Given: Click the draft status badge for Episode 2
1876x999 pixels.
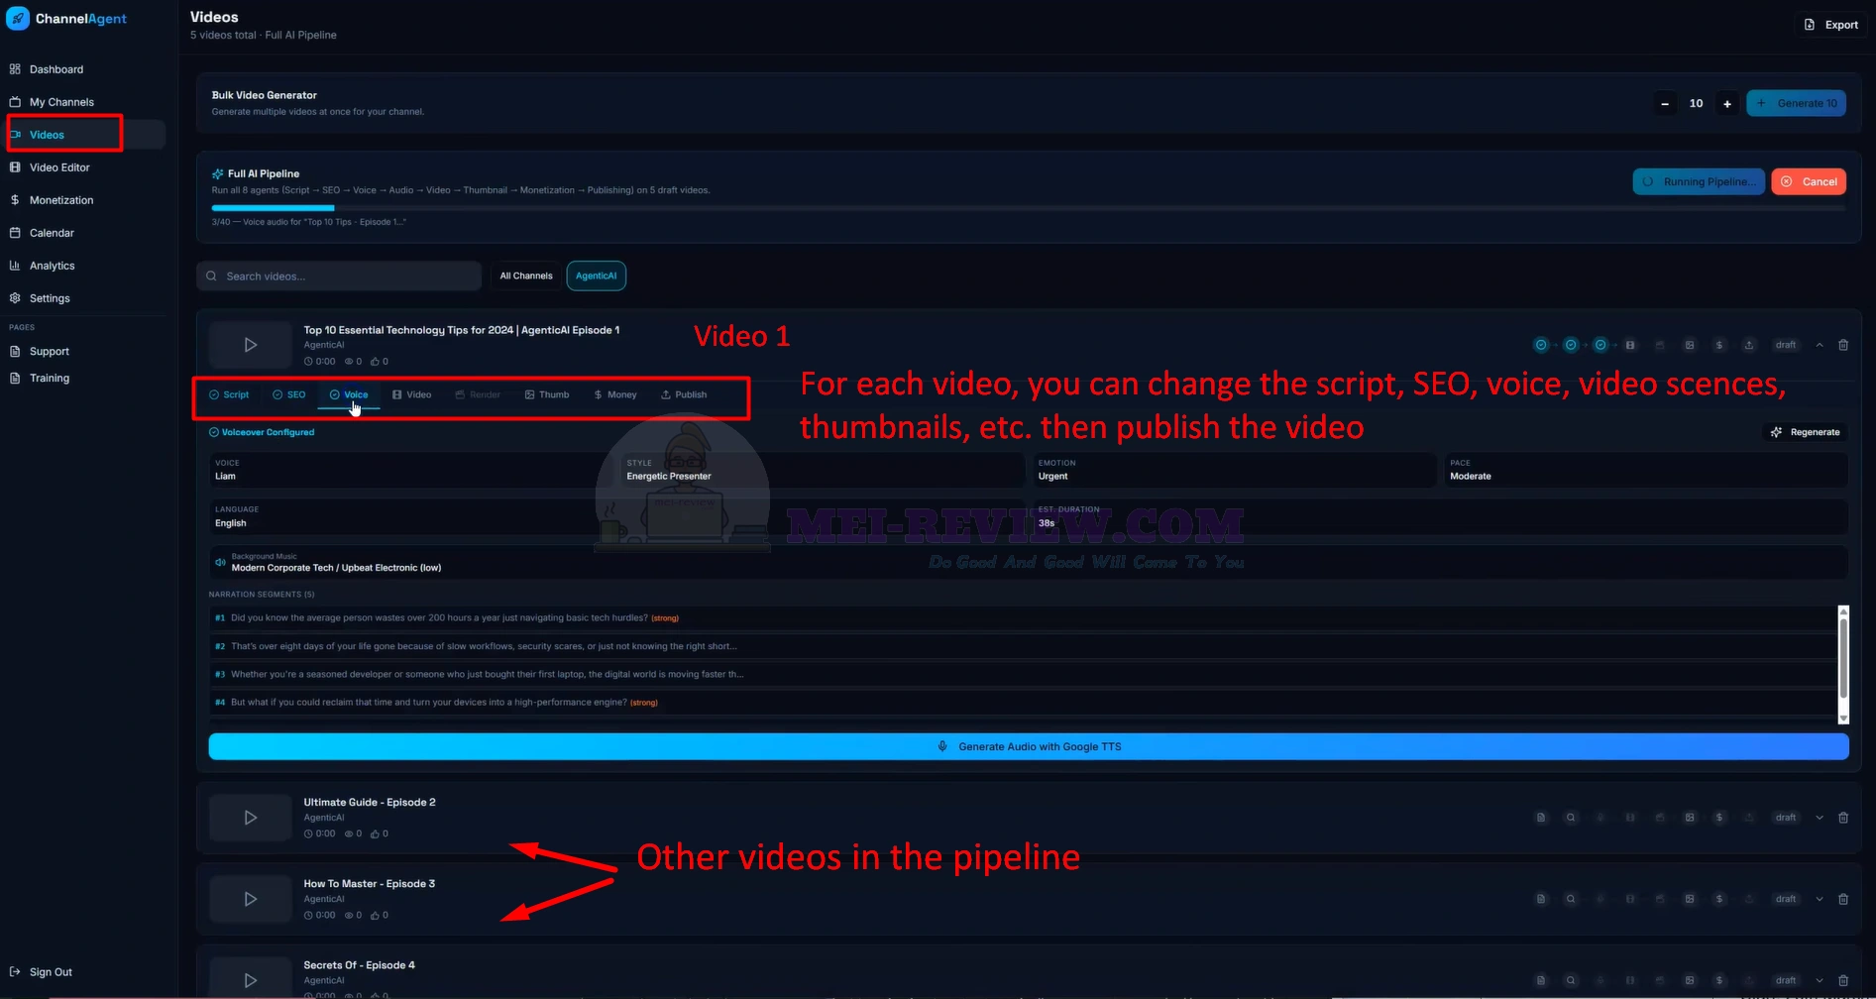Looking at the screenshot, I should click(x=1786, y=818).
